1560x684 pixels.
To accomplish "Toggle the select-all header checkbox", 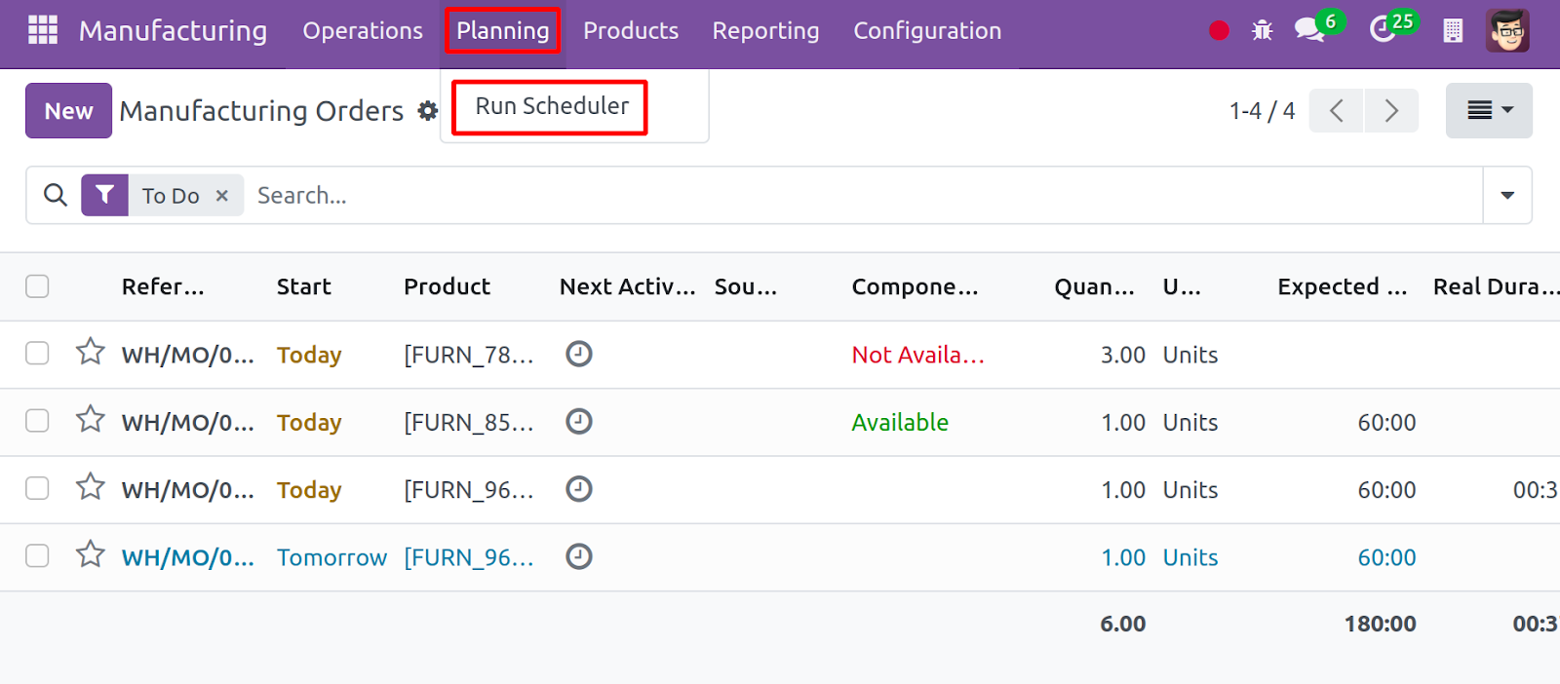I will [x=37, y=285].
